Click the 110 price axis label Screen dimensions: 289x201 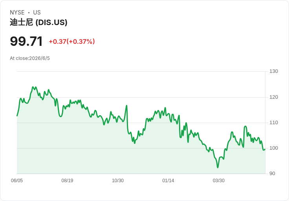click(274, 123)
